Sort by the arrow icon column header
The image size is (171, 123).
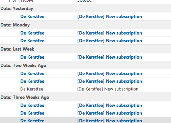coord(8,1)
